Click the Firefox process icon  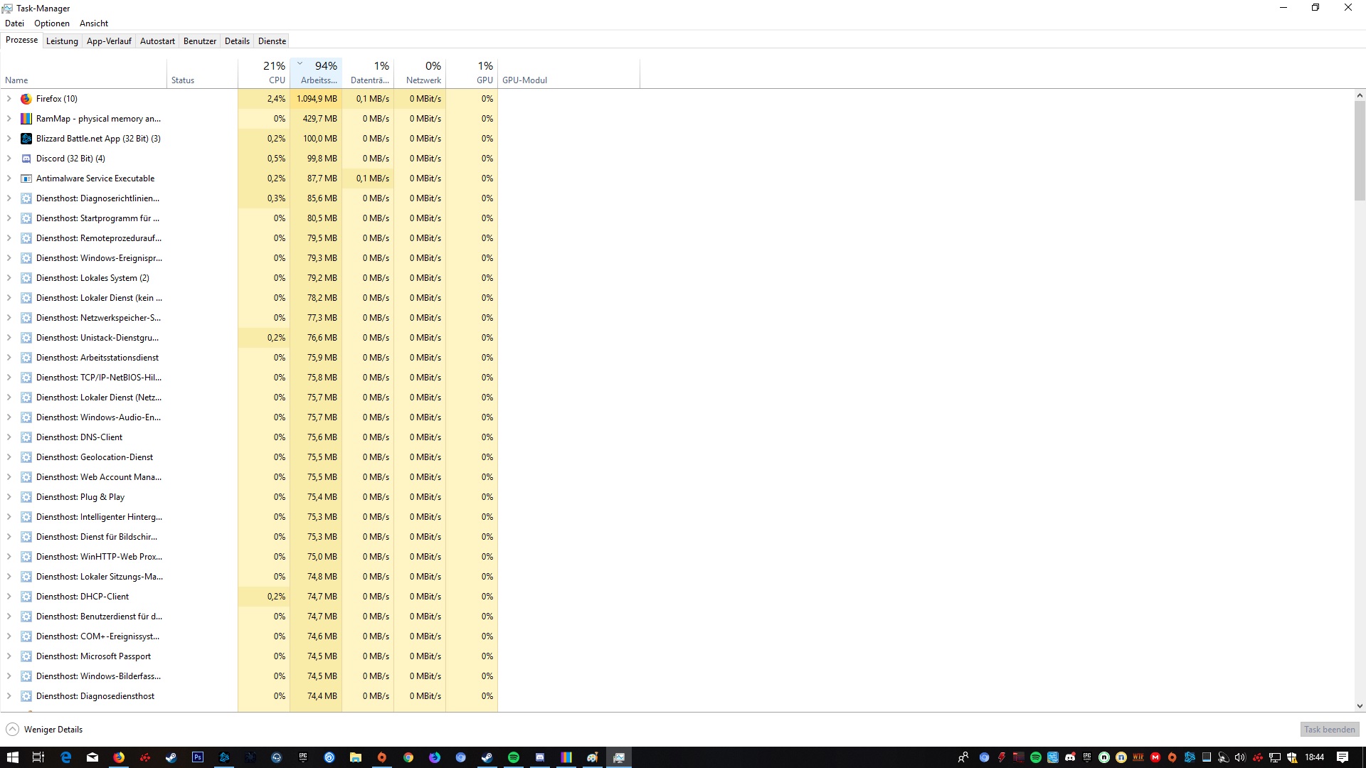[26, 99]
